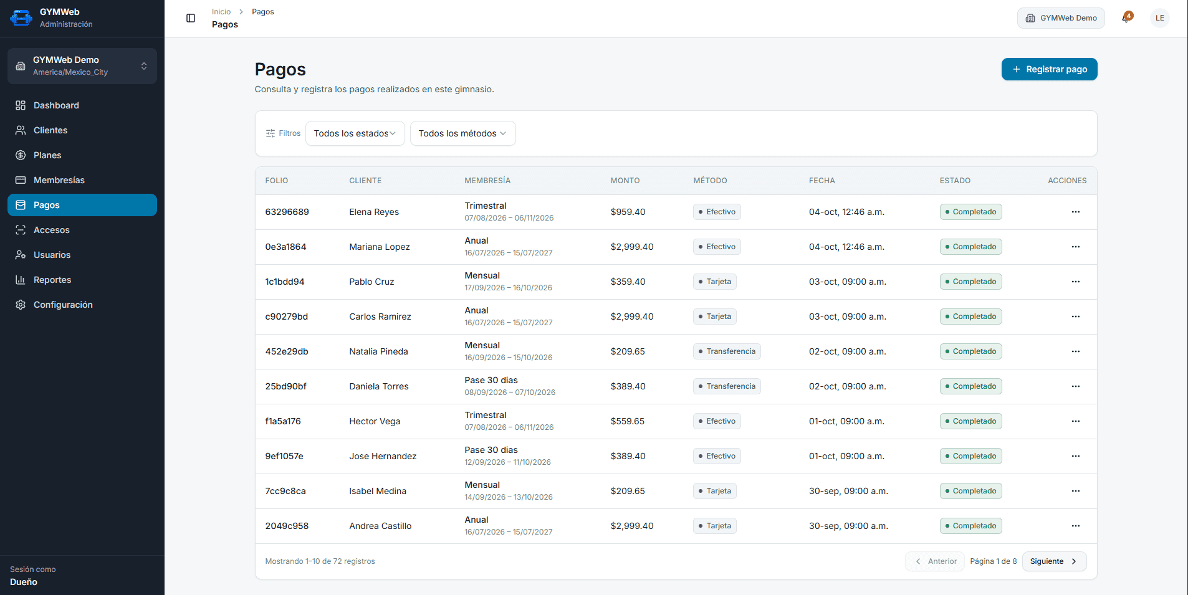Open actions menu for Mariana Lopez payment
Screen dimensions: 1188x595
pos(1075,247)
